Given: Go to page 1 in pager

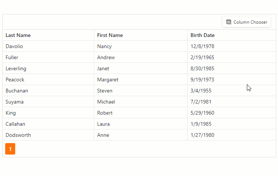Looking at the screenshot, I should point(10,149).
